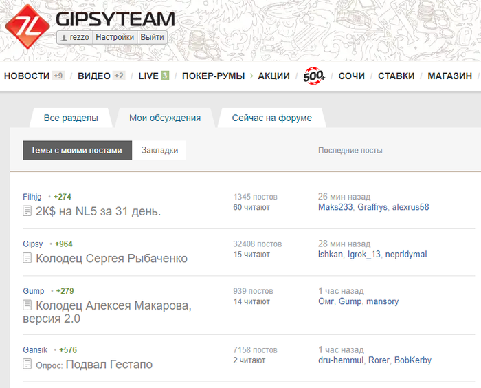Click the +9 badge next to НОВОСТИ
481x388 pixels.
(x=58, y=76)
